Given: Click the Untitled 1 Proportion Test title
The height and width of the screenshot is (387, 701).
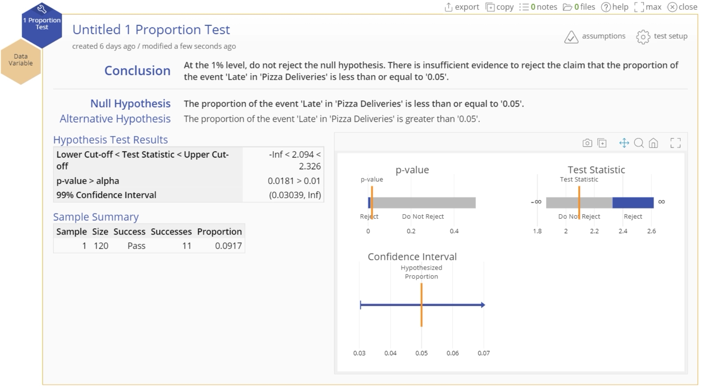Looking at the screenshot, I should coord(151,30).
